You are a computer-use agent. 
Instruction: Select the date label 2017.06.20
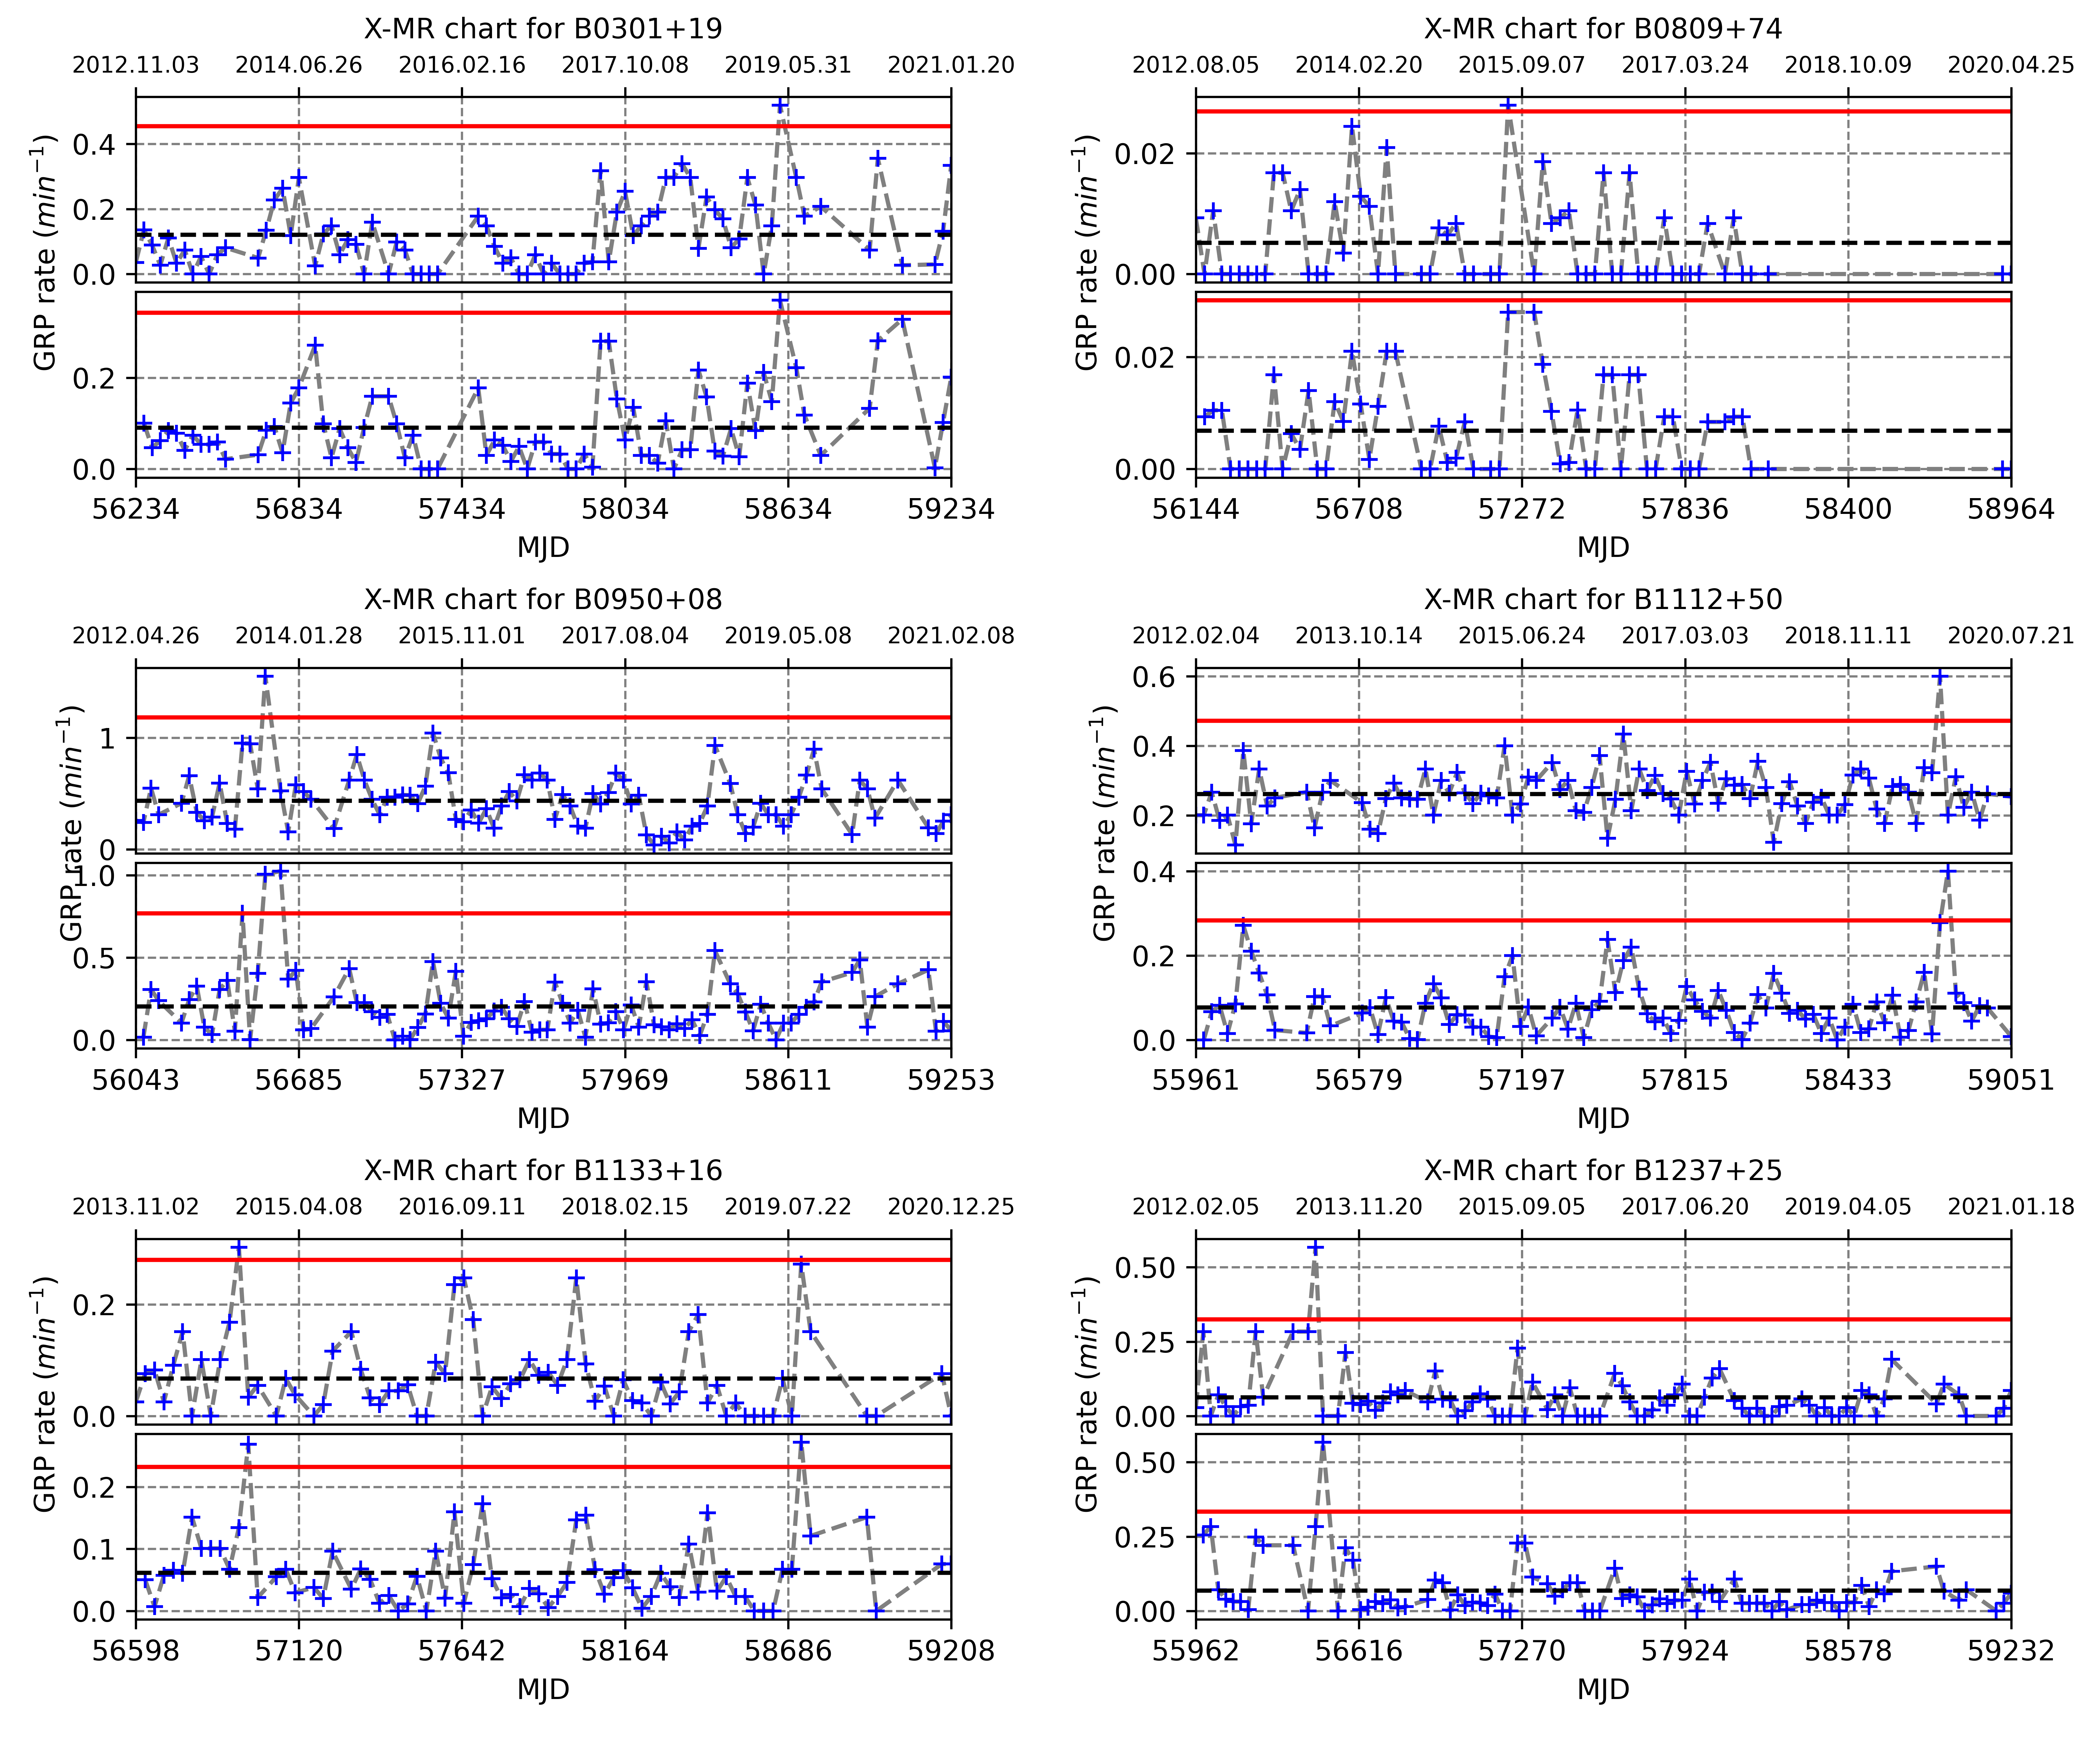pyautogui.click(x=1685, y=1207)
